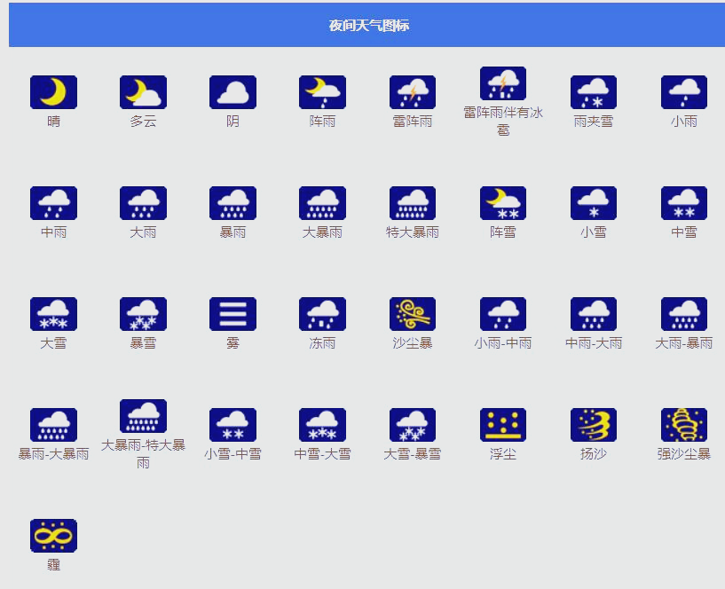Choose the 阵雨 shower icon
Viewport: 725px width, 589px height.
(x=323, y=92)
